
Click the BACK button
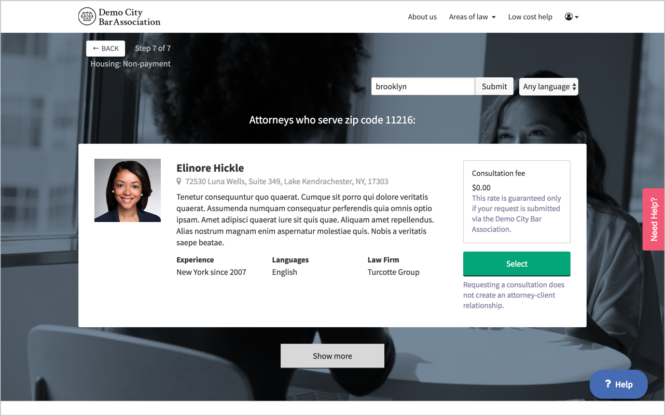click(x=106, y=48)
